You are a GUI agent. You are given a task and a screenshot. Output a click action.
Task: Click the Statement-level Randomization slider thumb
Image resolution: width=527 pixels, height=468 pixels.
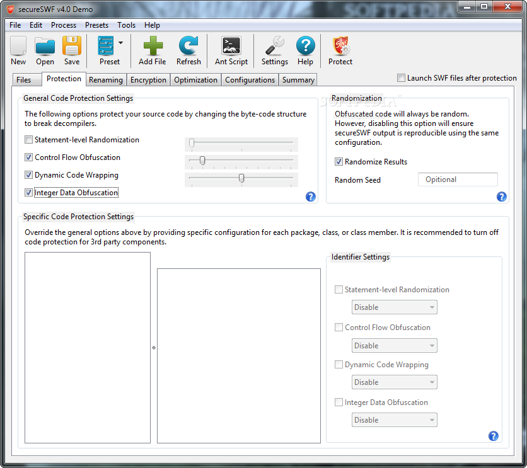point(192,143)
